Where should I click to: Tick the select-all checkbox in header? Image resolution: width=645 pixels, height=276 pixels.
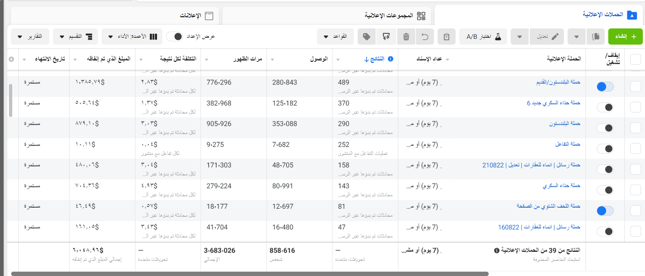[x=635, y=59]
